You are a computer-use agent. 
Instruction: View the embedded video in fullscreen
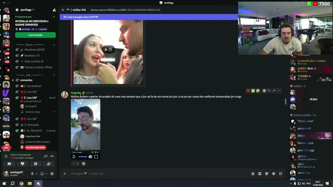pyautogui.click(x=96, y=157)
